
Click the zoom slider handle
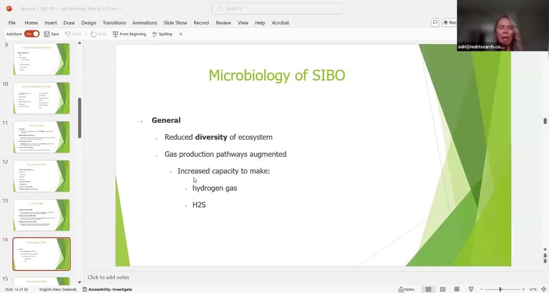[501, 289]
